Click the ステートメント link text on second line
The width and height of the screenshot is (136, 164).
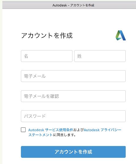tap(41, 135)
